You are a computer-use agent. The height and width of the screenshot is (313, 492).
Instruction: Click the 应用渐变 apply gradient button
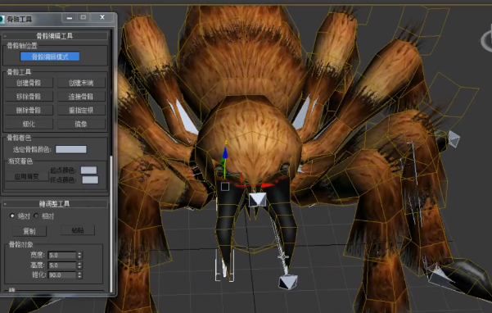click(27, 176)
